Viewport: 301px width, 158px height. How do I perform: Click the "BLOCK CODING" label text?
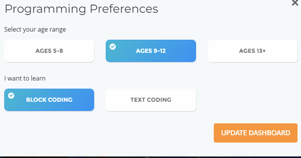49,100
